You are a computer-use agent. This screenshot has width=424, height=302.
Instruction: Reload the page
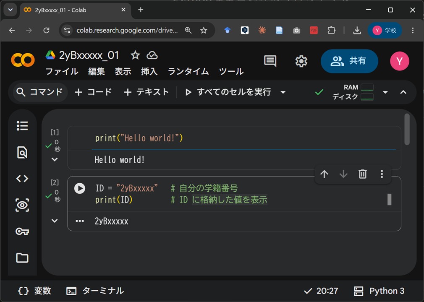click(x=47, y=30)
